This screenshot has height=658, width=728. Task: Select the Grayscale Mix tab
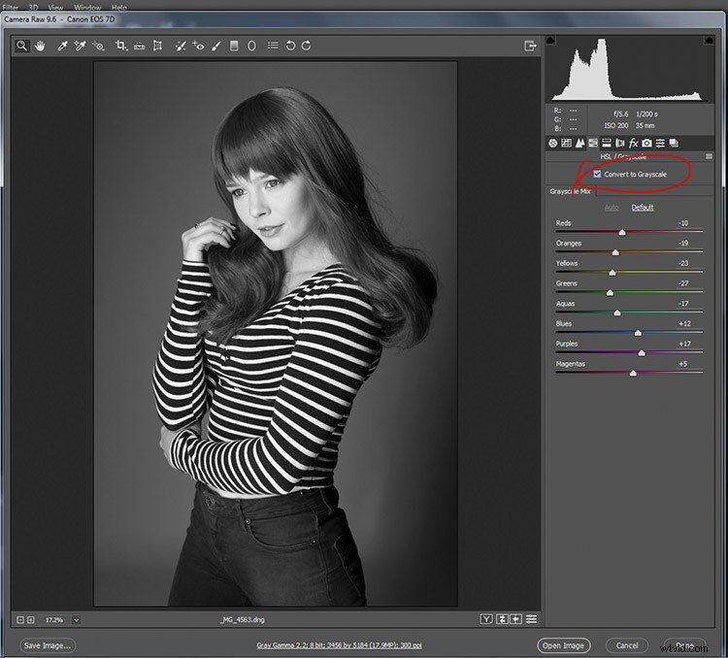point(570,191)
